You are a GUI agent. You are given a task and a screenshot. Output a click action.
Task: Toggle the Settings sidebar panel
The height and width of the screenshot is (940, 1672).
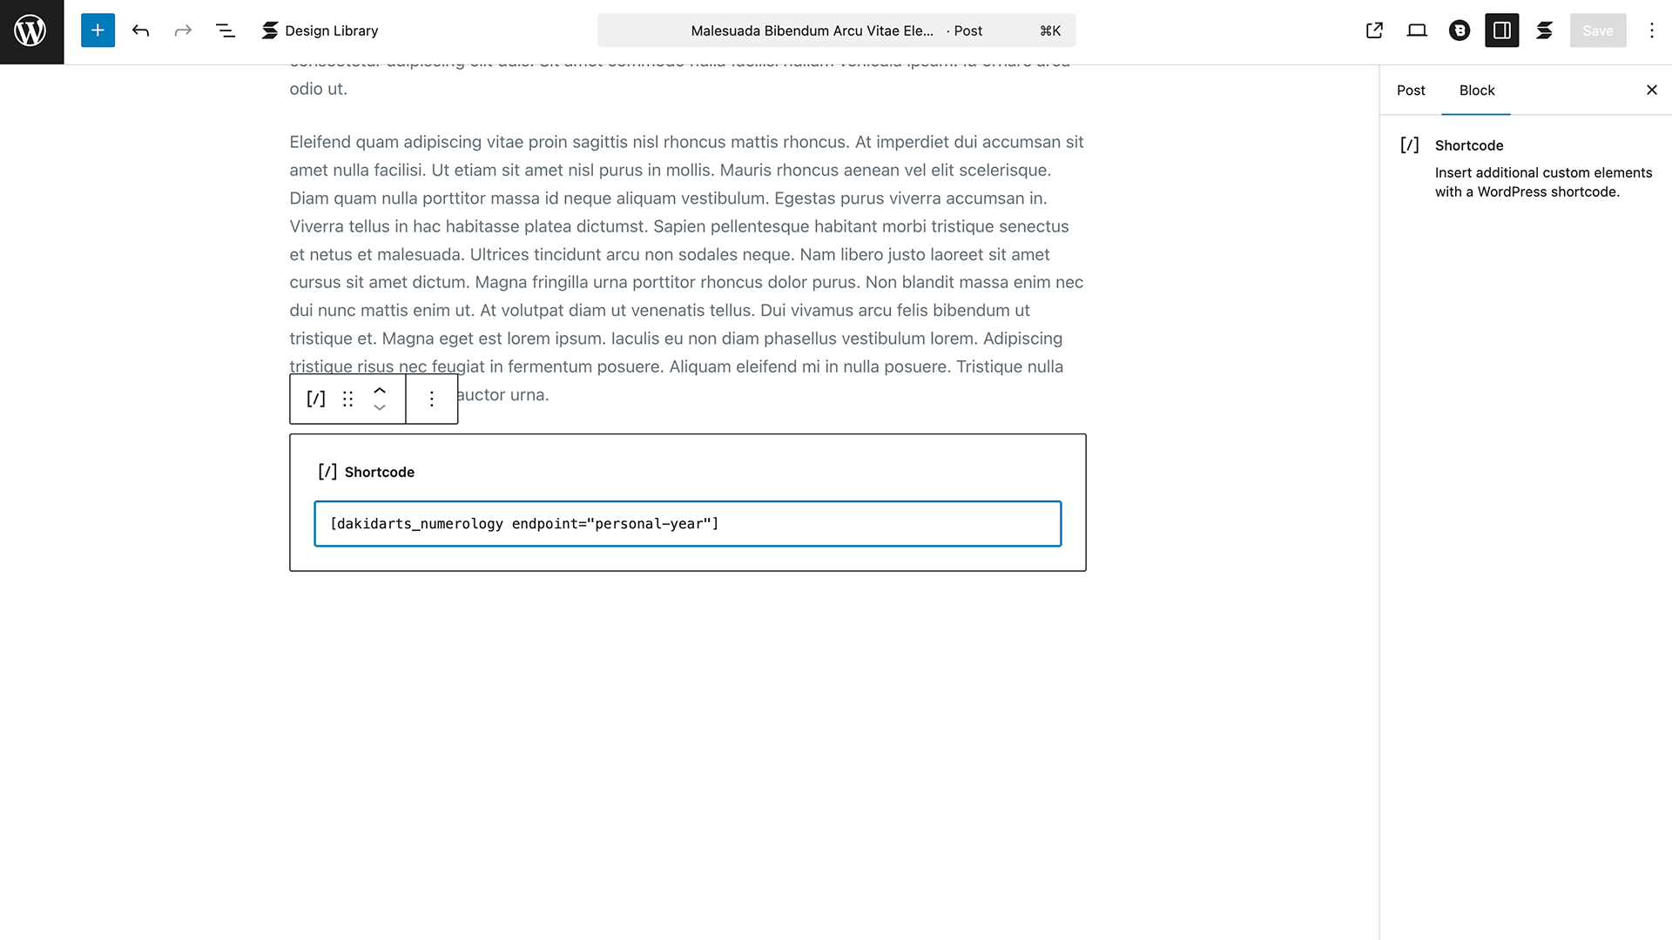coord(1502,30)
